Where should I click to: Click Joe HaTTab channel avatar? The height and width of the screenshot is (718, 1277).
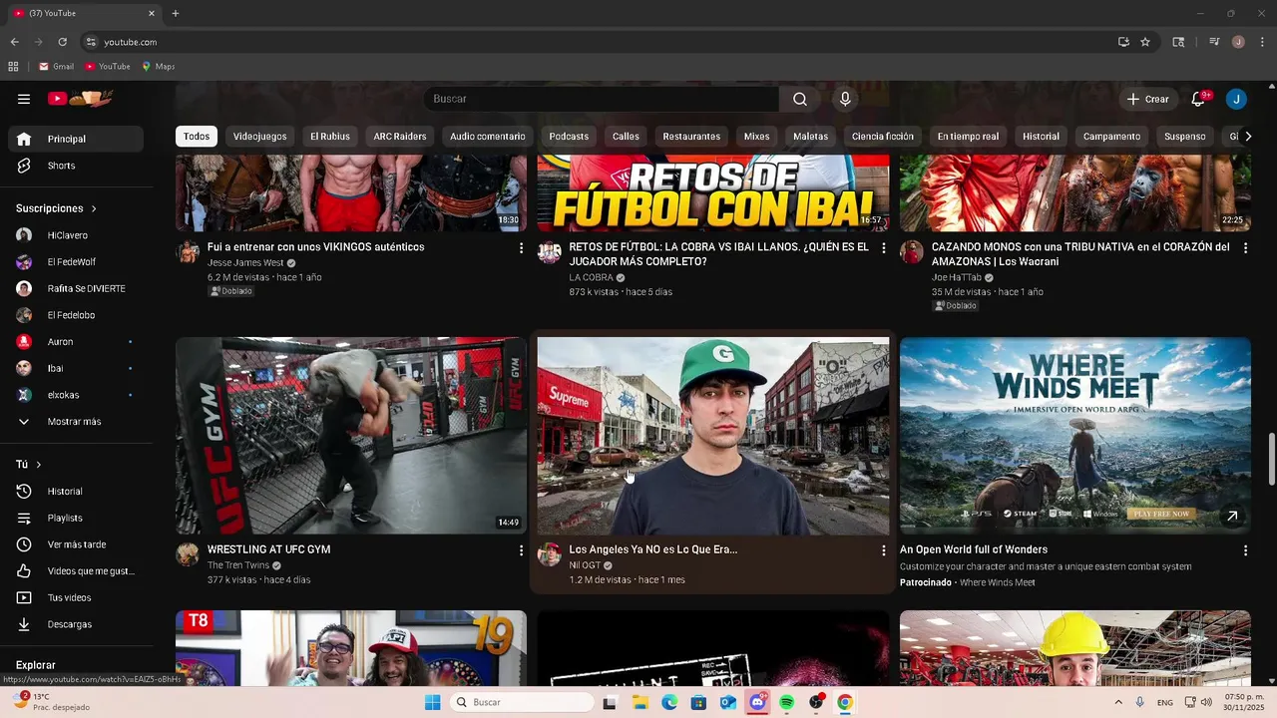coord(912,251)
